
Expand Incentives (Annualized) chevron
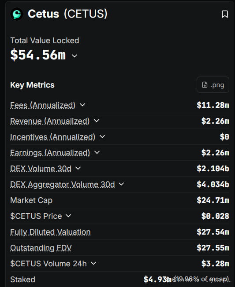102,136
